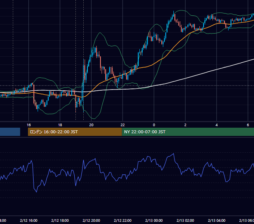254x224 pixels.
Task: Click the ロンドン 16:00-22:00 JST session bar
Action: [x=75, y=132]
